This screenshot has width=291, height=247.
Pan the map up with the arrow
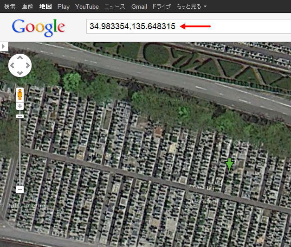coord(20,58)
